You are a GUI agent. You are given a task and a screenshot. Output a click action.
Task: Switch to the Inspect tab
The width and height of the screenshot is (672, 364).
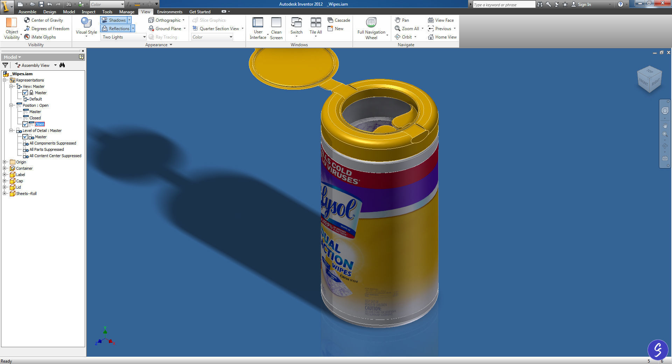[x=89, y=12]
